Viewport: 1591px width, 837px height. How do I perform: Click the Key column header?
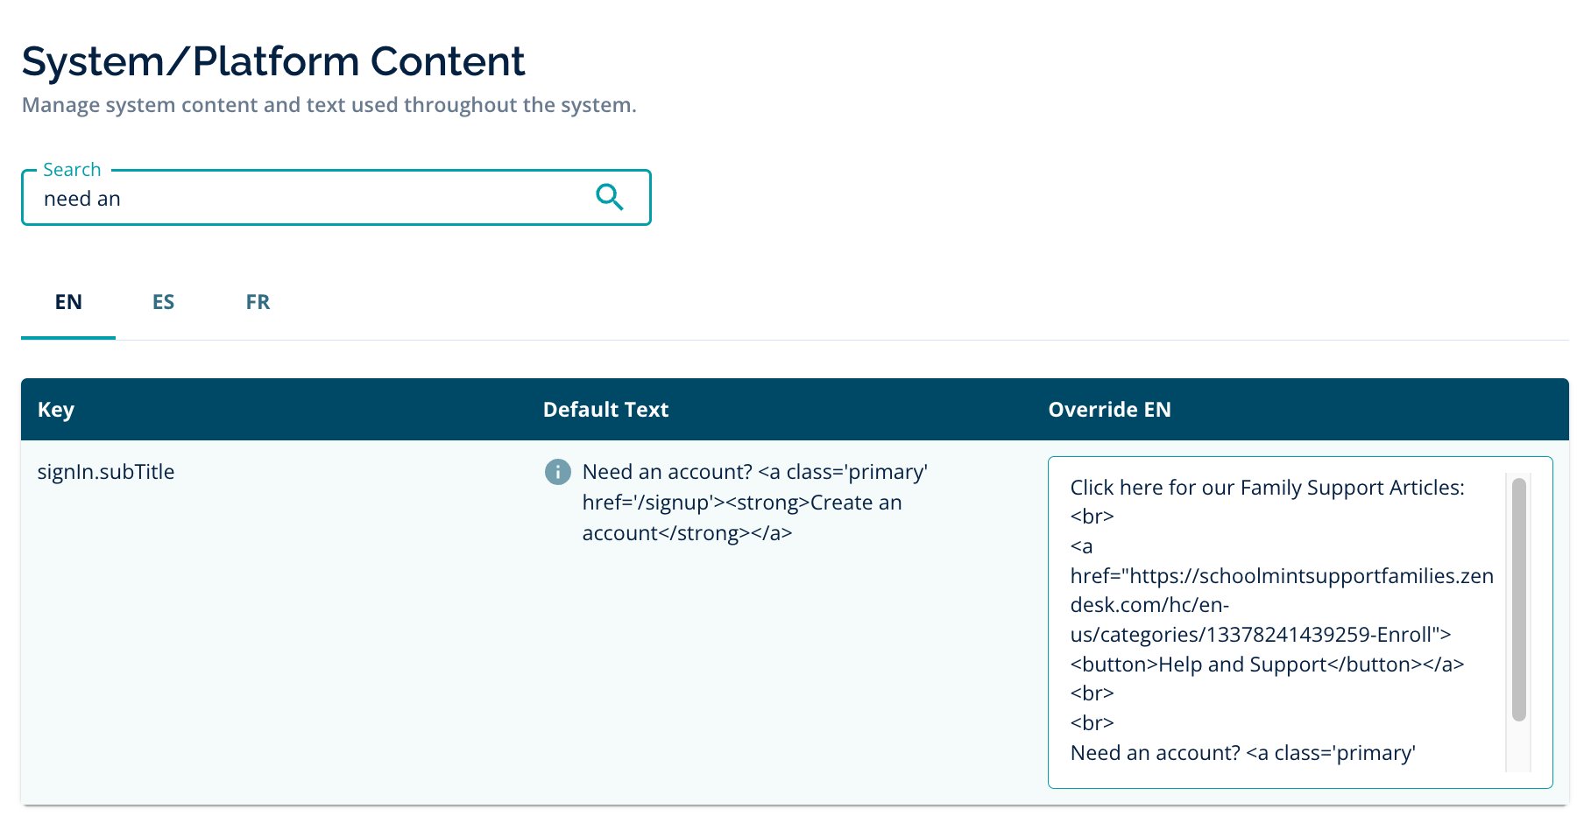(x=56, y=410)
